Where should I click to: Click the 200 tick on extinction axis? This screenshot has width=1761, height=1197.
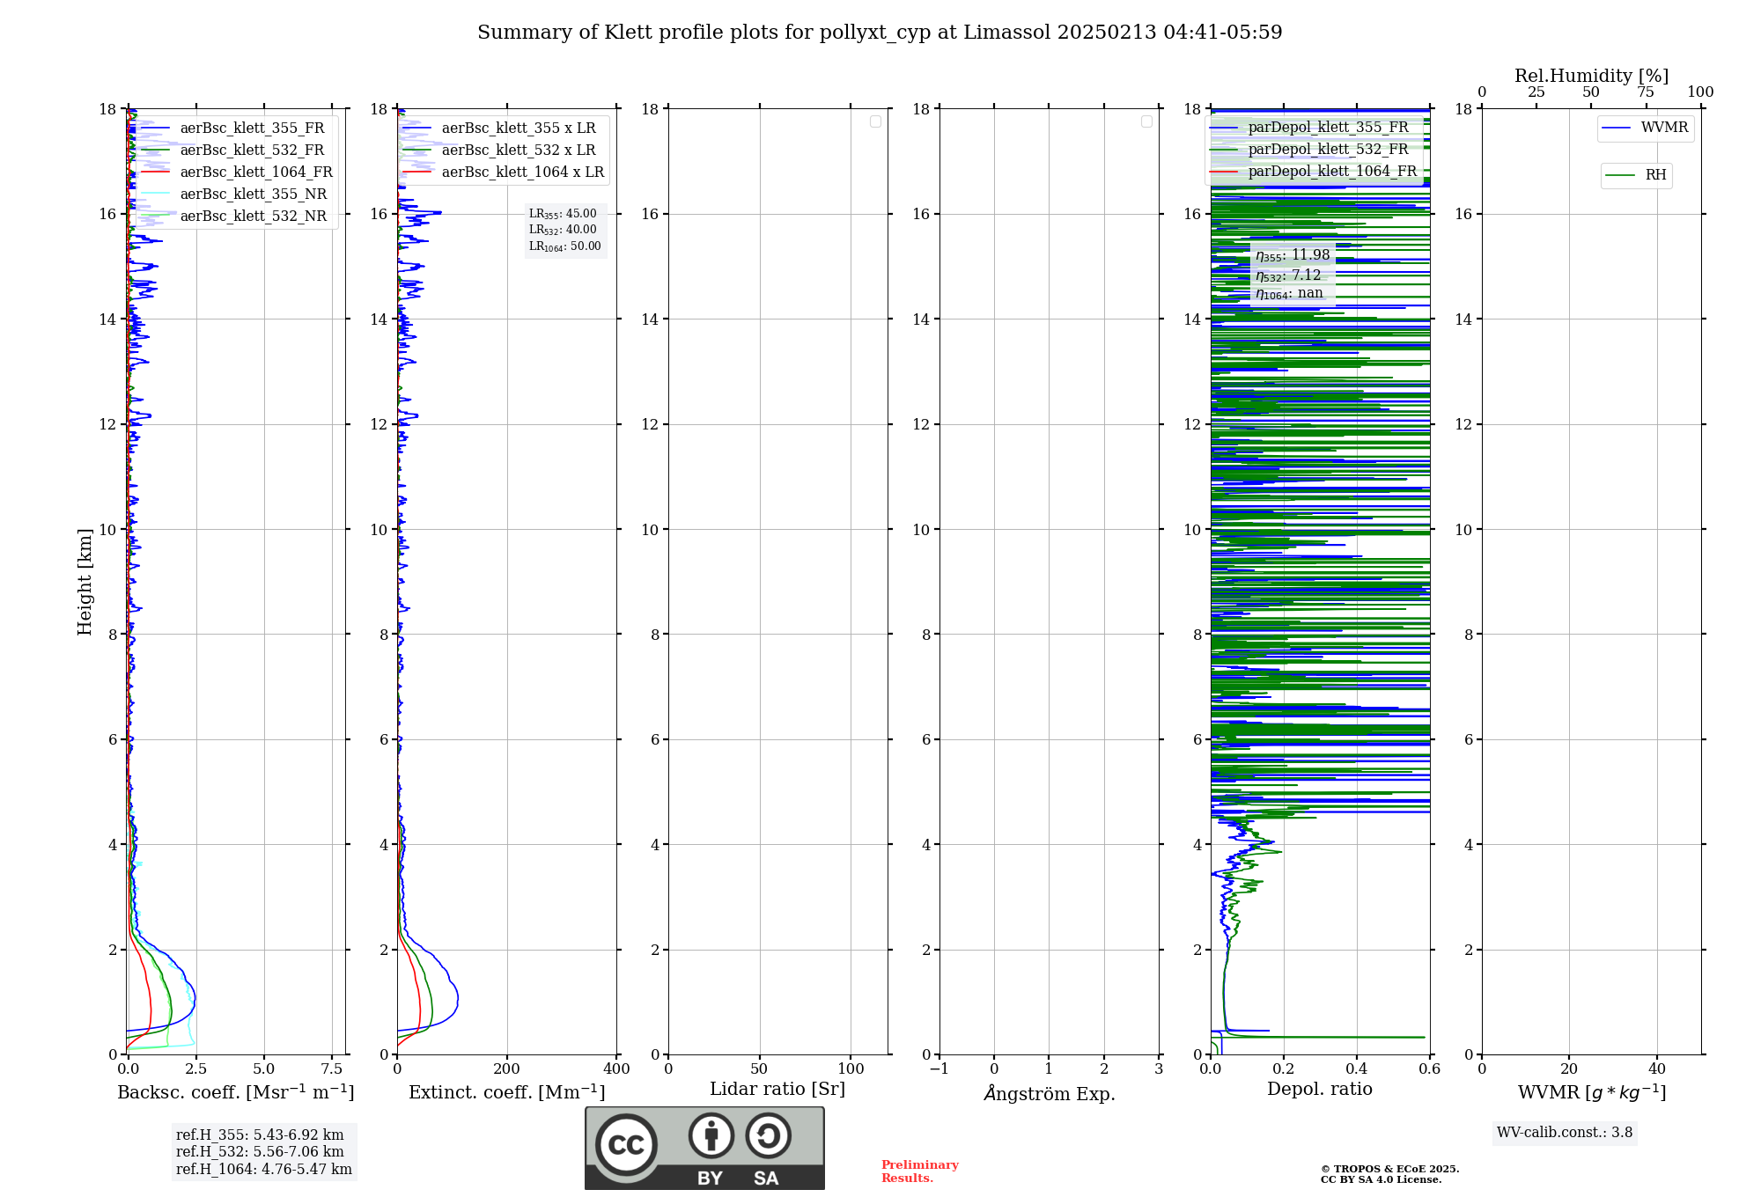click(x=507, y=1069)
